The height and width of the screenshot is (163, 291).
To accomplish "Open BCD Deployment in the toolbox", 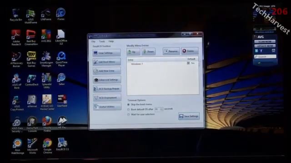I will 107,98.
